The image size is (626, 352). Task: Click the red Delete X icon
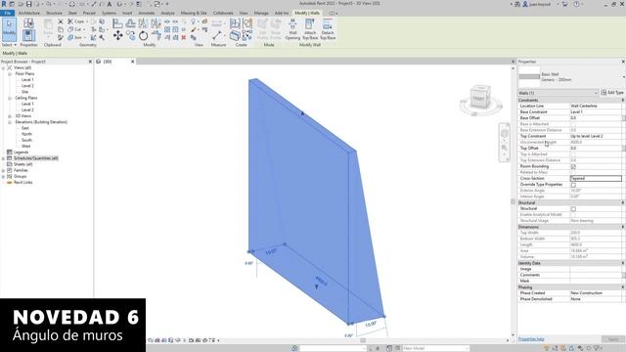tap(184, 37)
